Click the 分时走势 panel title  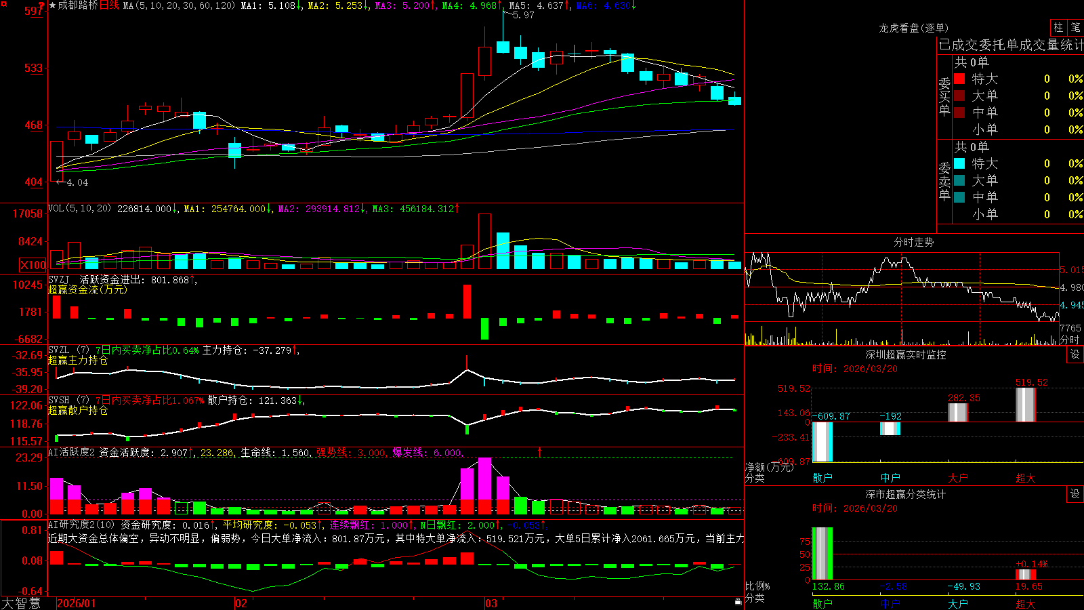(x=913, y=242)
